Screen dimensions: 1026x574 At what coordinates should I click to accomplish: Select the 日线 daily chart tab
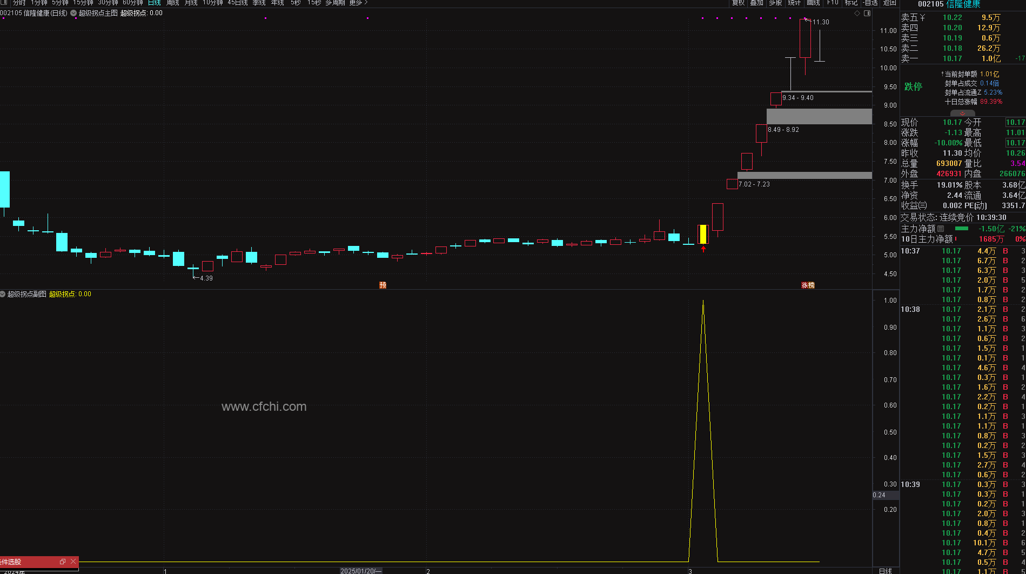tap(155, 3)
